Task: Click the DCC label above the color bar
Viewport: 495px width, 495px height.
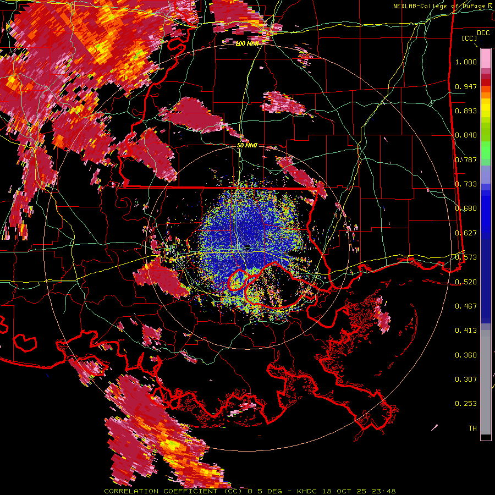Action: (x=483, y=33)
